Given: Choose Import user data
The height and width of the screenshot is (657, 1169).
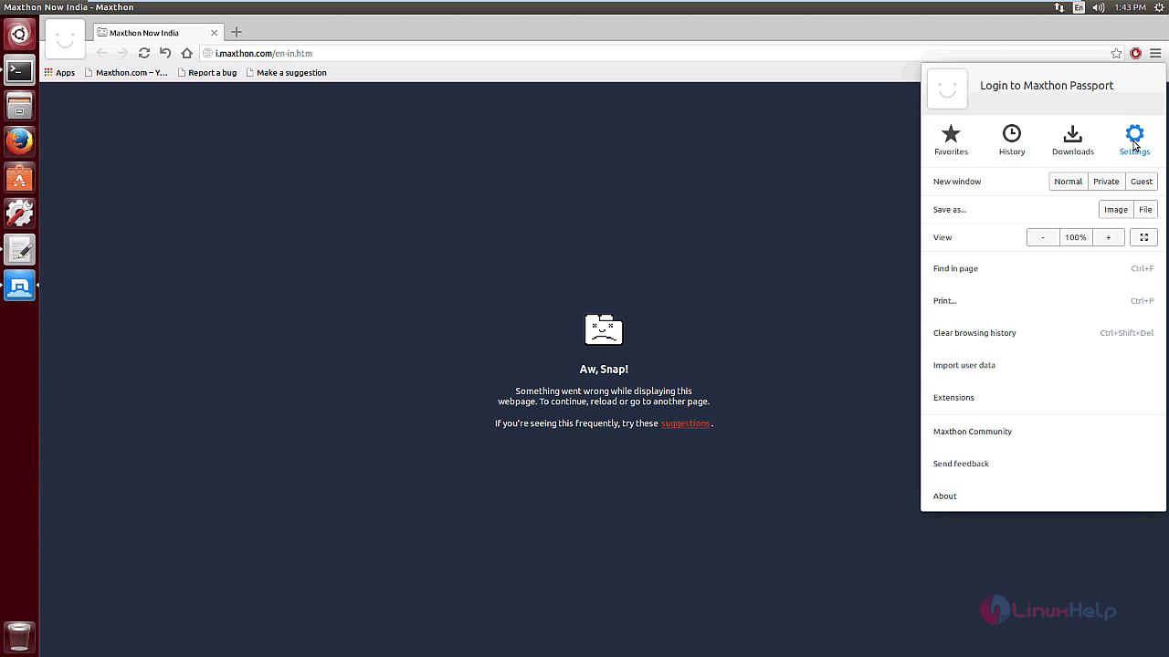Looking at the screenshot, I should coord(1043,365).
